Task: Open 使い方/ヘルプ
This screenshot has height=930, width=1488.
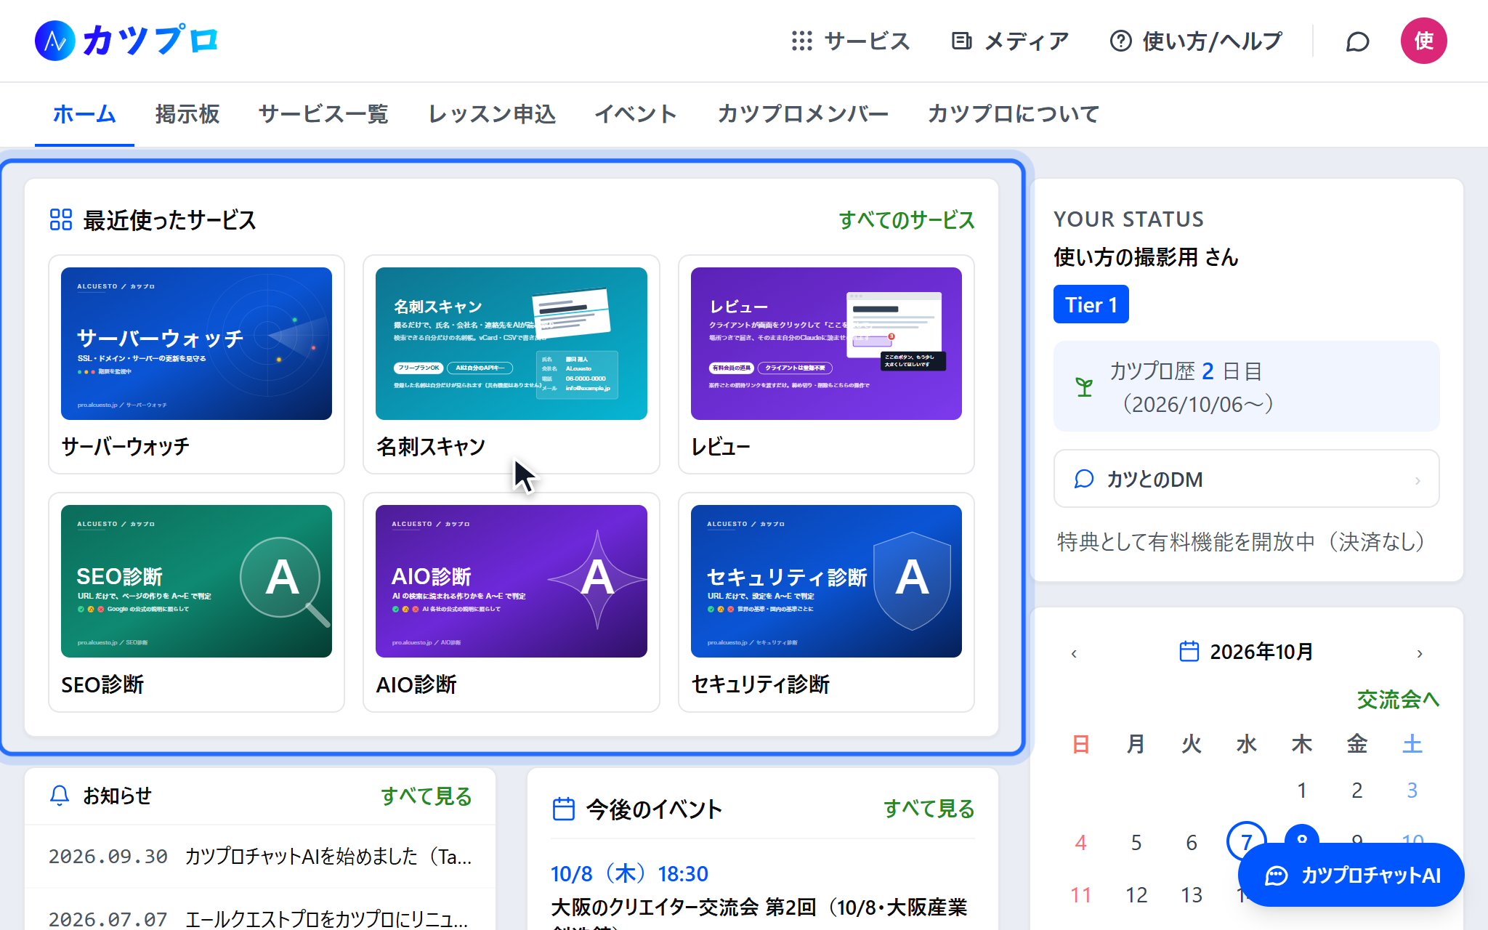Action: point(1196,41)
